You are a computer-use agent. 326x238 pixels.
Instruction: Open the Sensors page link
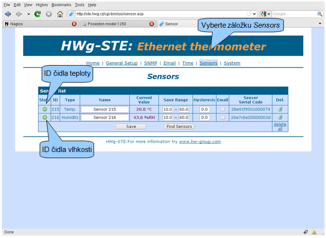209,63
